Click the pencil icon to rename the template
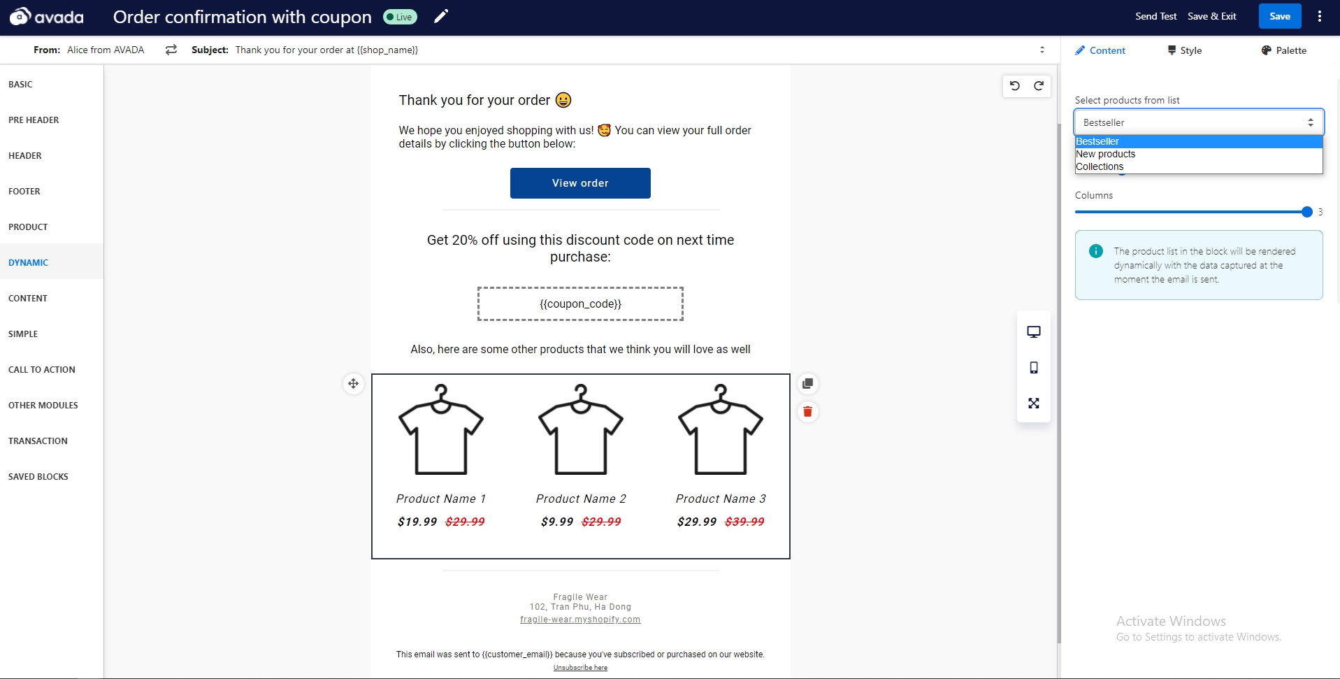1340x679 pixels. [441, 16]
